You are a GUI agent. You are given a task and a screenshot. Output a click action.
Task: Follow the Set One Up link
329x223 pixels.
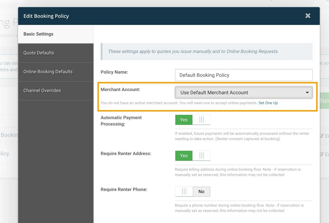coord(268,103)
